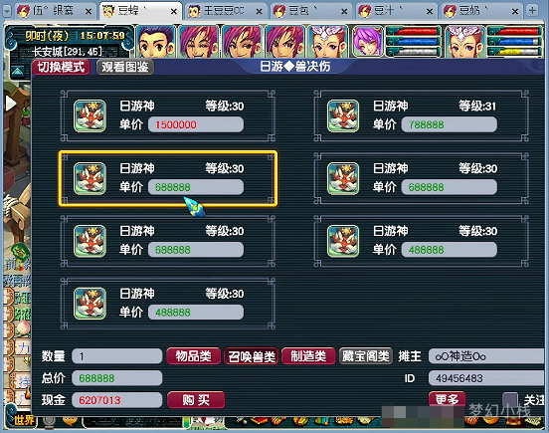Click the white play arrow on left edge

[11, 104]
